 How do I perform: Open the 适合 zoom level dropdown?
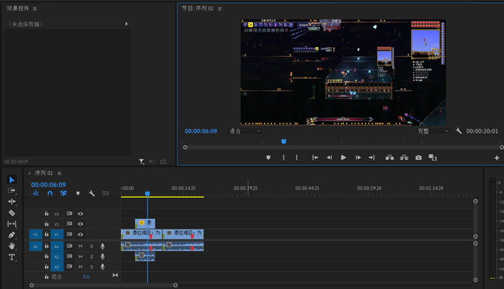(x=245, y=131)
